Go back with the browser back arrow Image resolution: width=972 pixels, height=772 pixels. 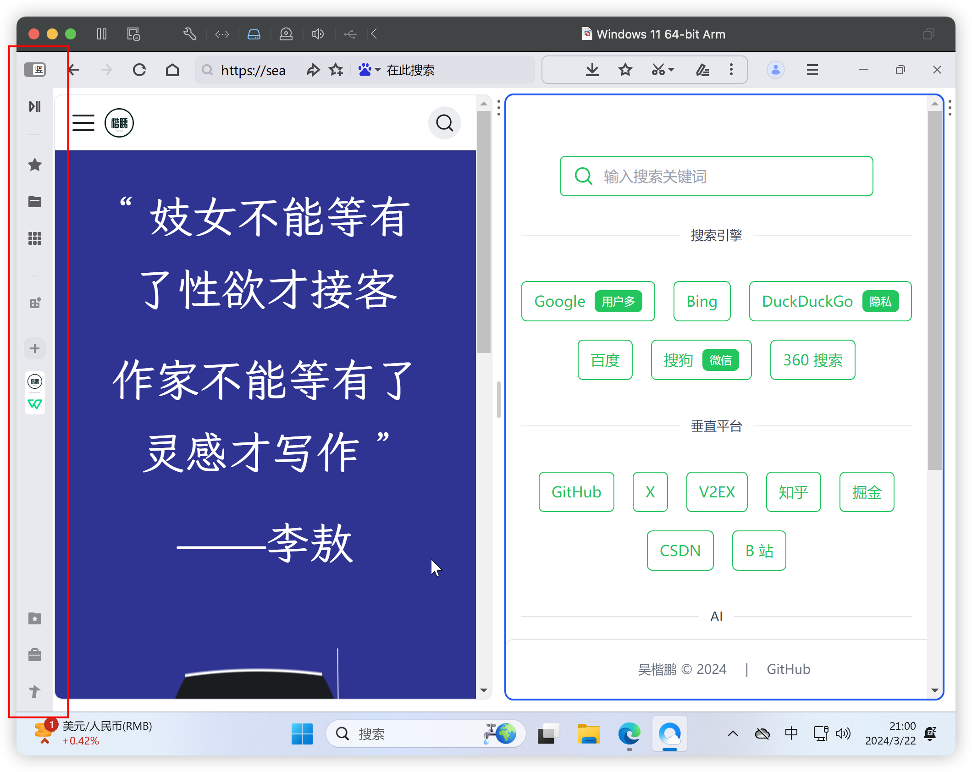coord(74,70)
